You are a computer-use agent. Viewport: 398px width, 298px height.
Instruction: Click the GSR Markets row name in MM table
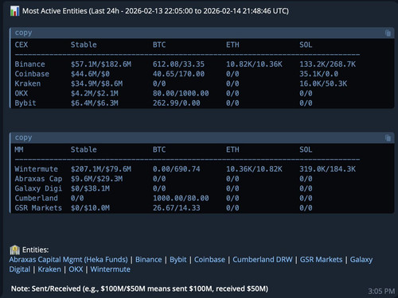click(x=38, y=208)
